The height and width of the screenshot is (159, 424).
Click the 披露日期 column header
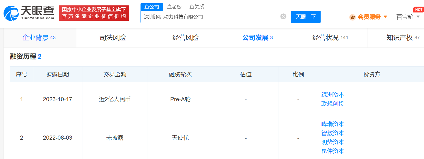(58, 74)
